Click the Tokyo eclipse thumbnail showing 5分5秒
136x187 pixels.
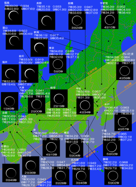(58, 64)
